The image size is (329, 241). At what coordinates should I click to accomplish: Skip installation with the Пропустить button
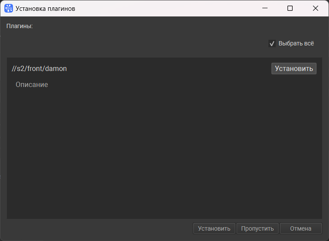coord(258,228)
